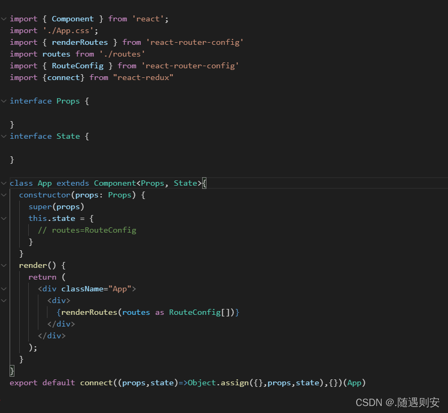Click 'RouteConfig' in the import line
This screenshot has height=413, width=448.
[77, 66]
